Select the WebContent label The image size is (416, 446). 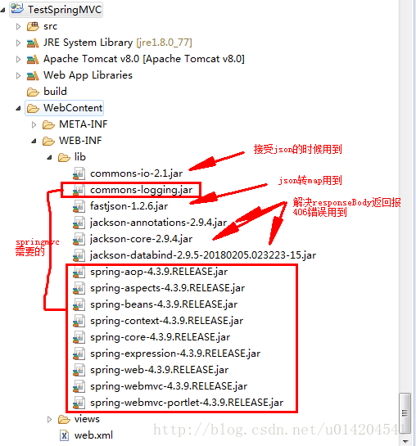click(x=73, y=108)
